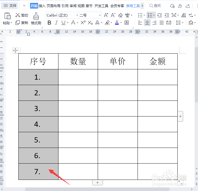
Task: Click the first-line indent ruler marker
Action: click(x=20, y=31)
